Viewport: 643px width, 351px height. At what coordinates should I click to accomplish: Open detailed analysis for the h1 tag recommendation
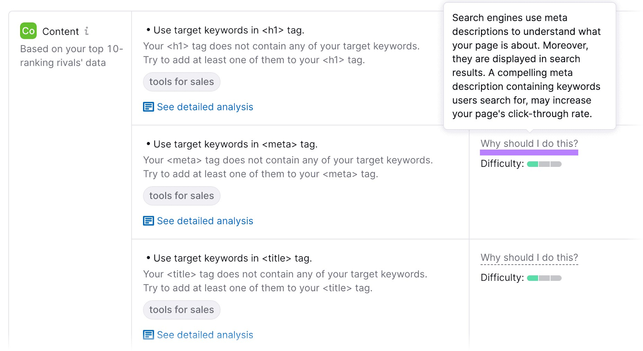click(205, 107)
